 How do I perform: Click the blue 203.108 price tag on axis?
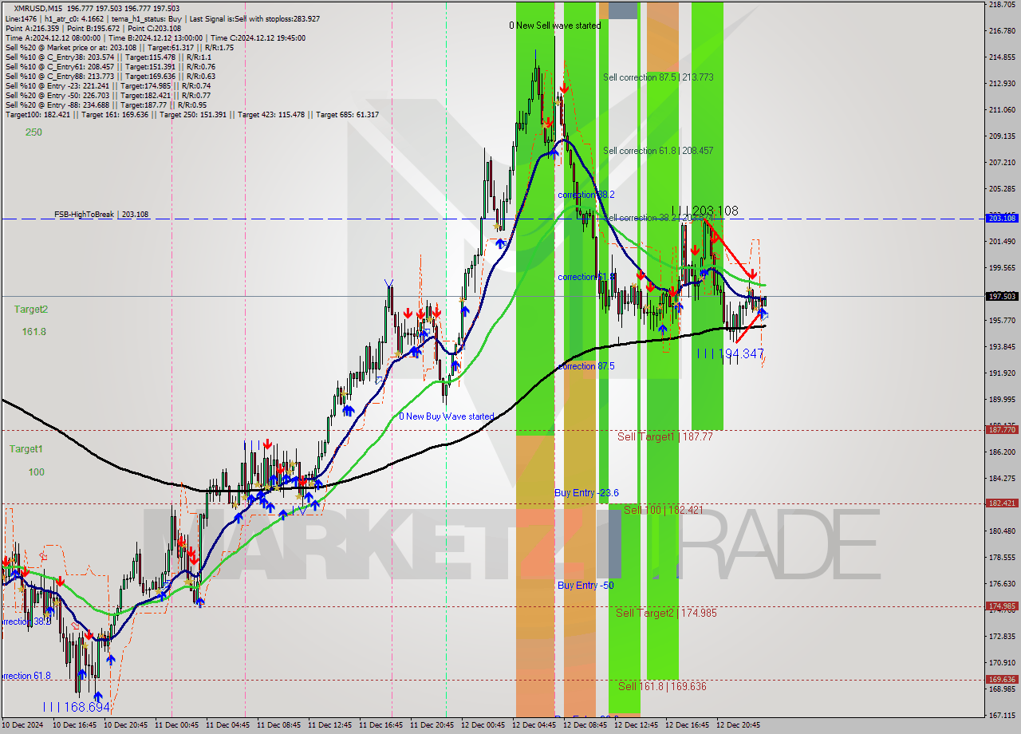(1002, 218)
